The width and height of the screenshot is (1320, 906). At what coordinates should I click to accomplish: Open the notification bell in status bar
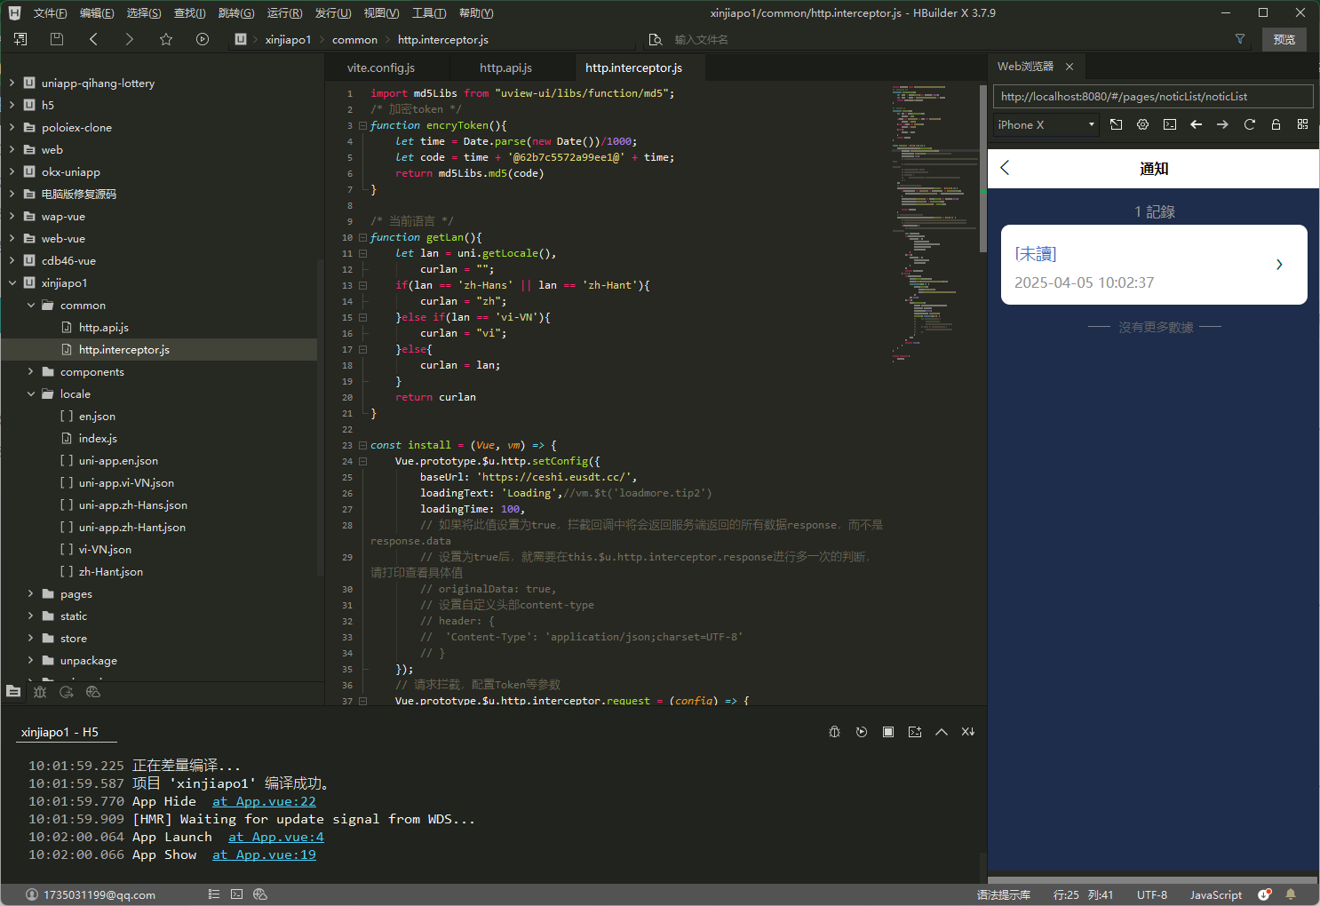point(1291,894)
